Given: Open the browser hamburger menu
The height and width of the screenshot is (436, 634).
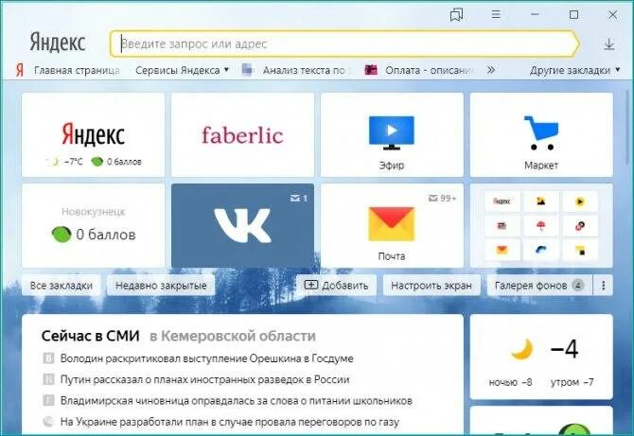Looking at the screenshot, I should (496, 14).
